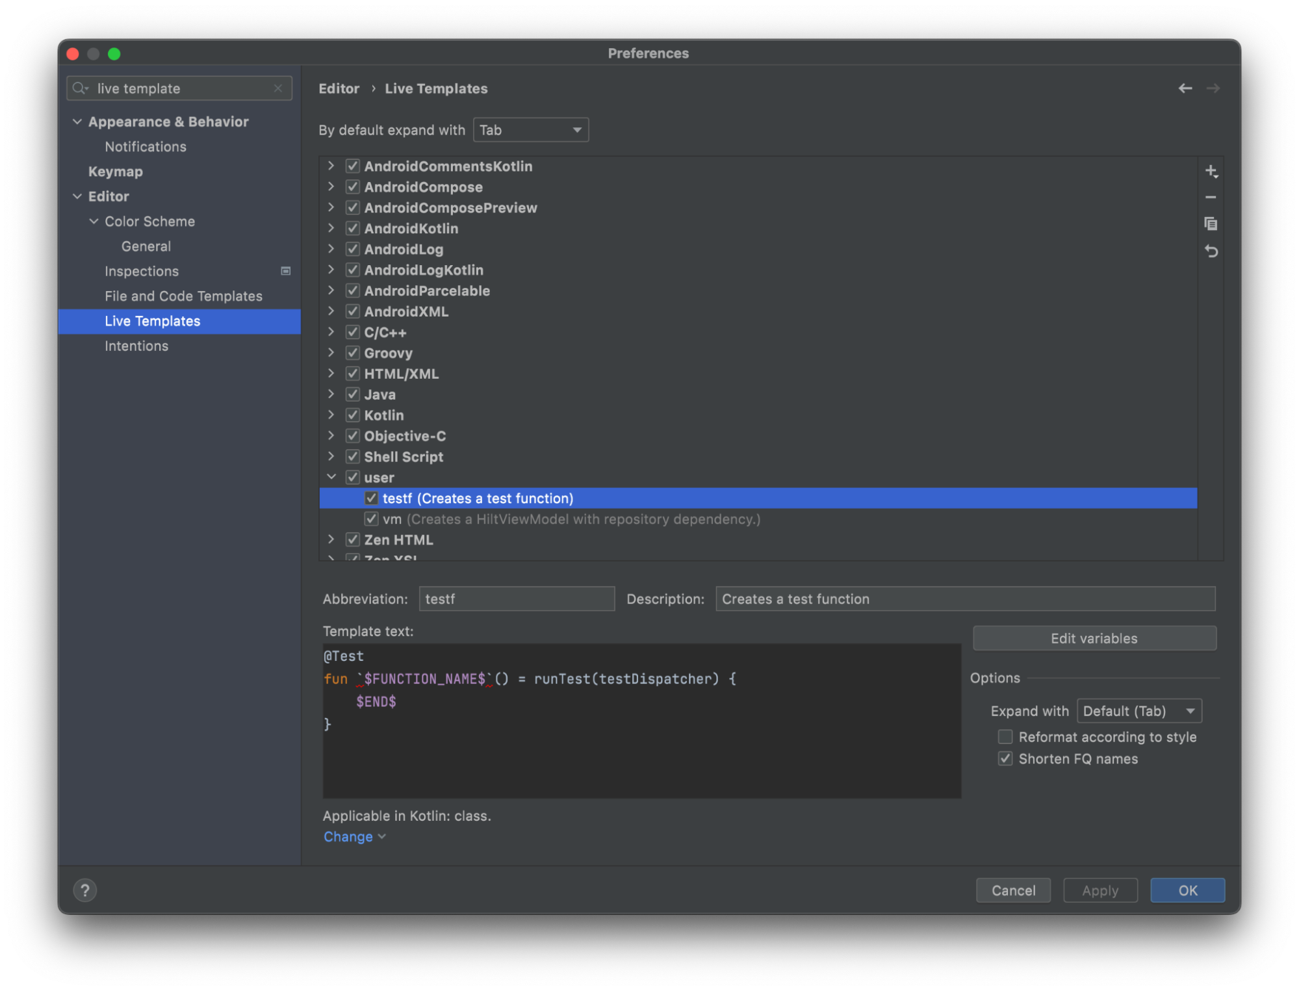
Task: Enable Reformat according to style
Action: pyautogui.click(x=1005, y=737)
